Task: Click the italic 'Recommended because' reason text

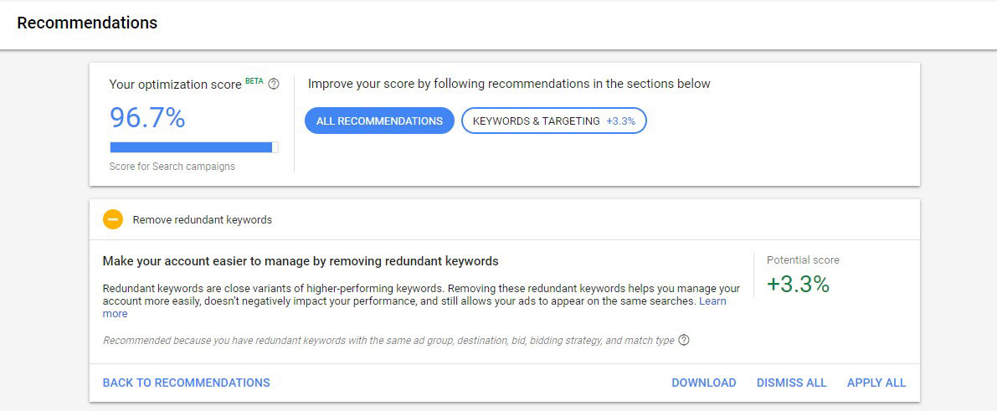Action: click(x=388, y=341)
